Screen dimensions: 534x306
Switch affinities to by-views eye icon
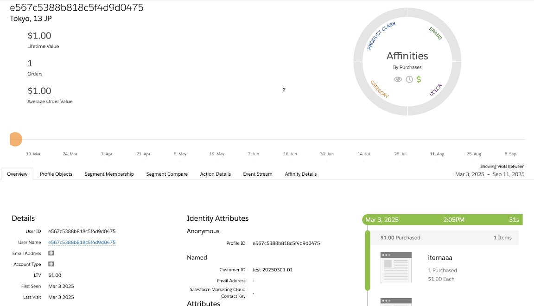point(398,79)
